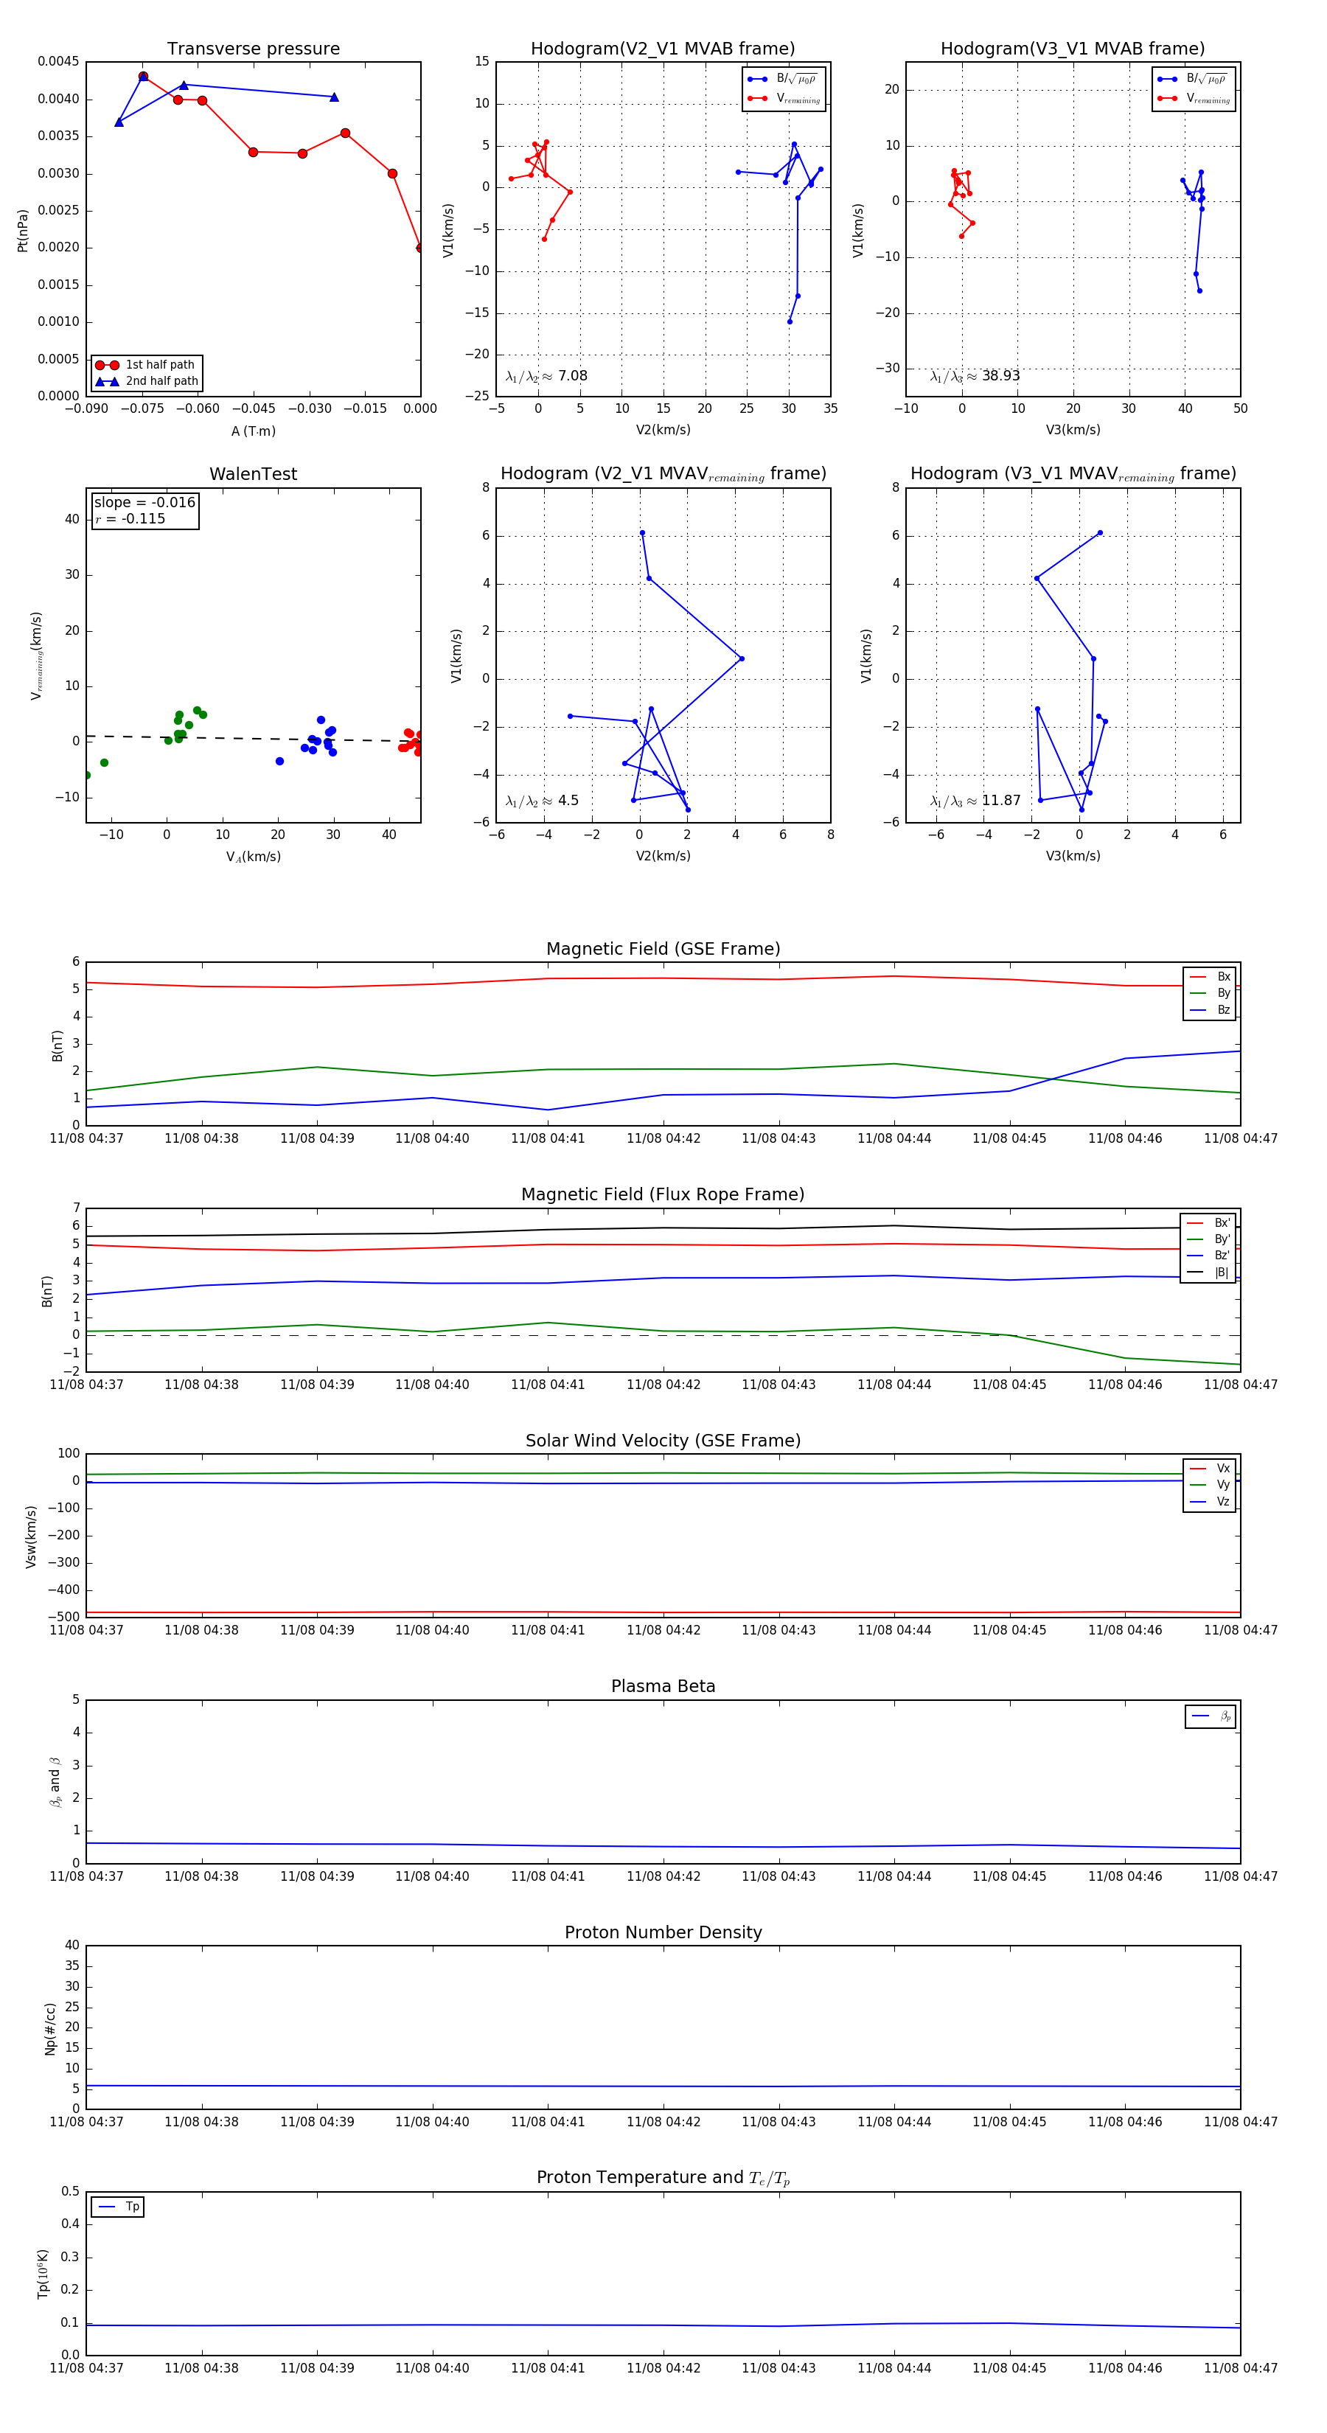This screenshot has height=2433, width=1327.
Task: Click the "Proton Number Density" title
Action: 663,1932
